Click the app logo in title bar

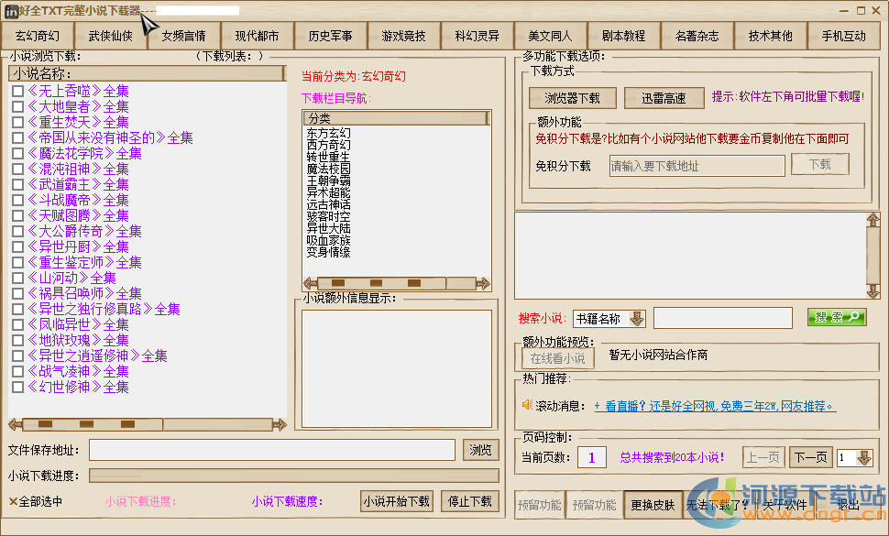pos(10,10)
